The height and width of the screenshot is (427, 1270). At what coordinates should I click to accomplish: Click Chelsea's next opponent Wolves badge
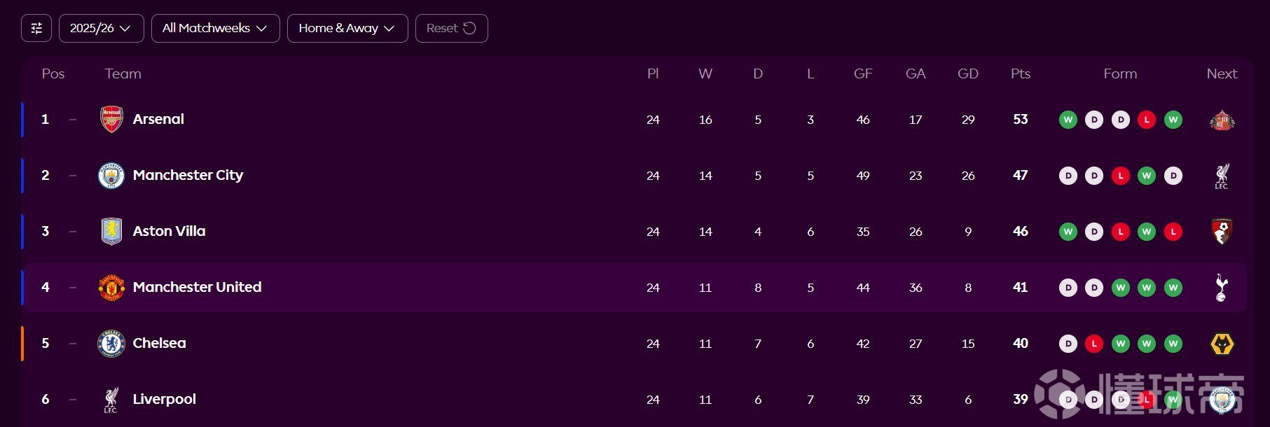point(1222,344)
